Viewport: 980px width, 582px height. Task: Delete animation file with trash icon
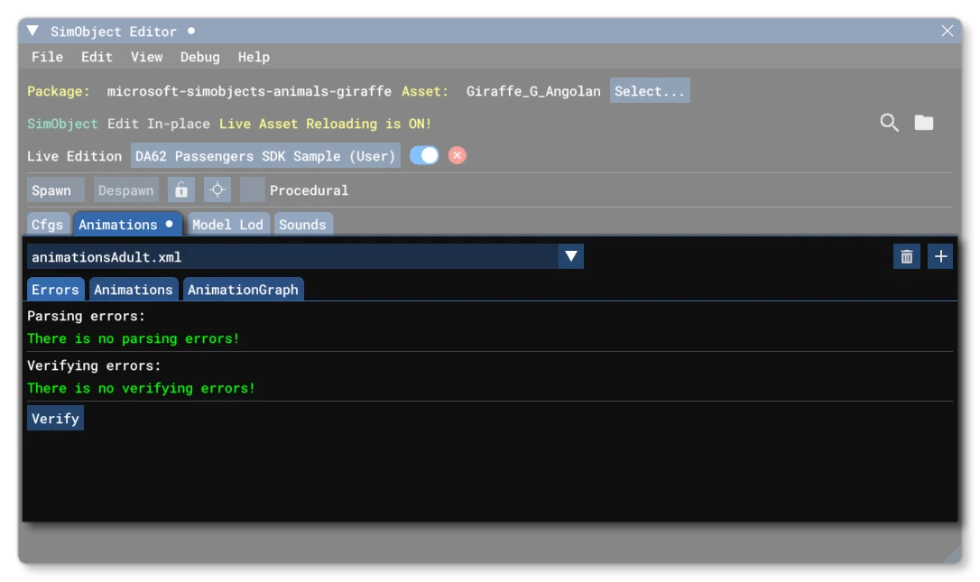[906, 256]
